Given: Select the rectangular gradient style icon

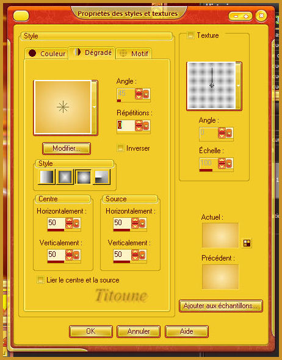Looking at the screenshot, I should tap(65, 177).
